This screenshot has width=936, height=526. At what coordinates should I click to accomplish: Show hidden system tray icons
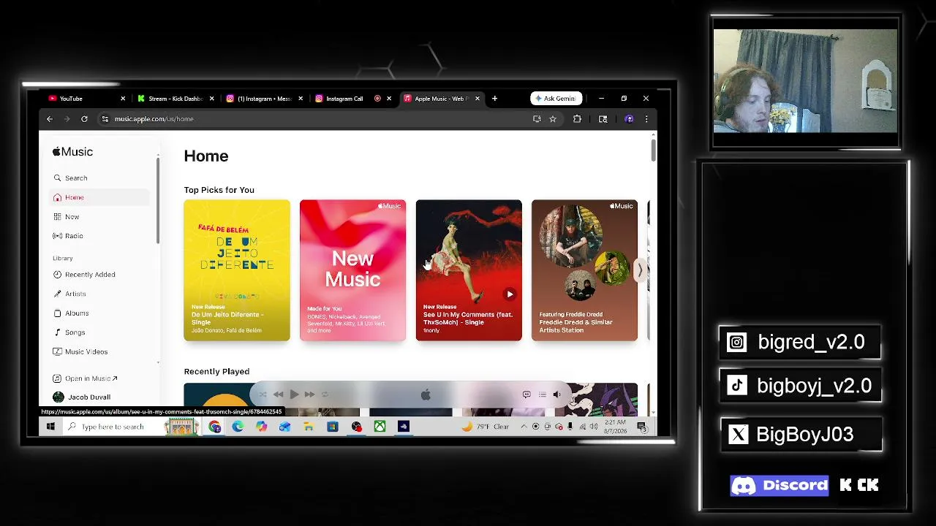pyautogui.click(x=524, y=427)
